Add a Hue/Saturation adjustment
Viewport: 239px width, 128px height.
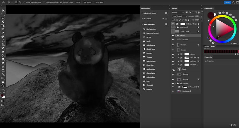click(x=151, y=29)
